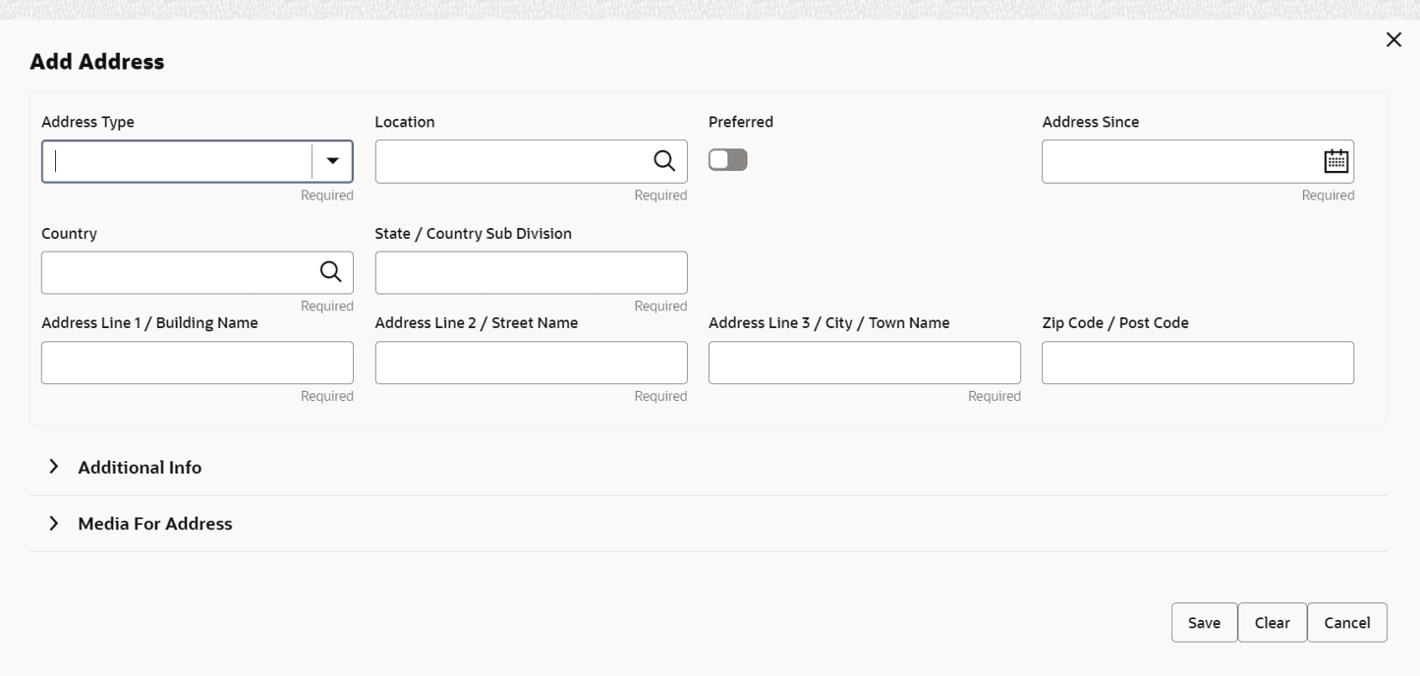Click the Save button

[x=1204, y=622]
